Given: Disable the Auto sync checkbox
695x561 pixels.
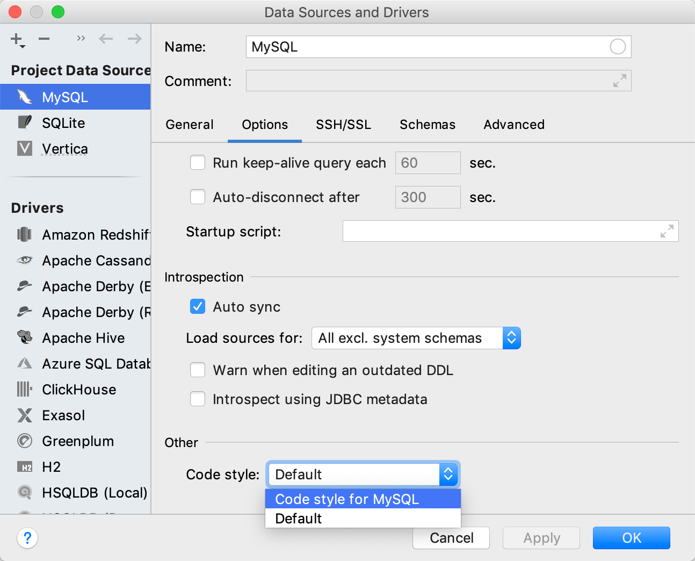Looking at the screenshot, I should [x=198, y=306].
